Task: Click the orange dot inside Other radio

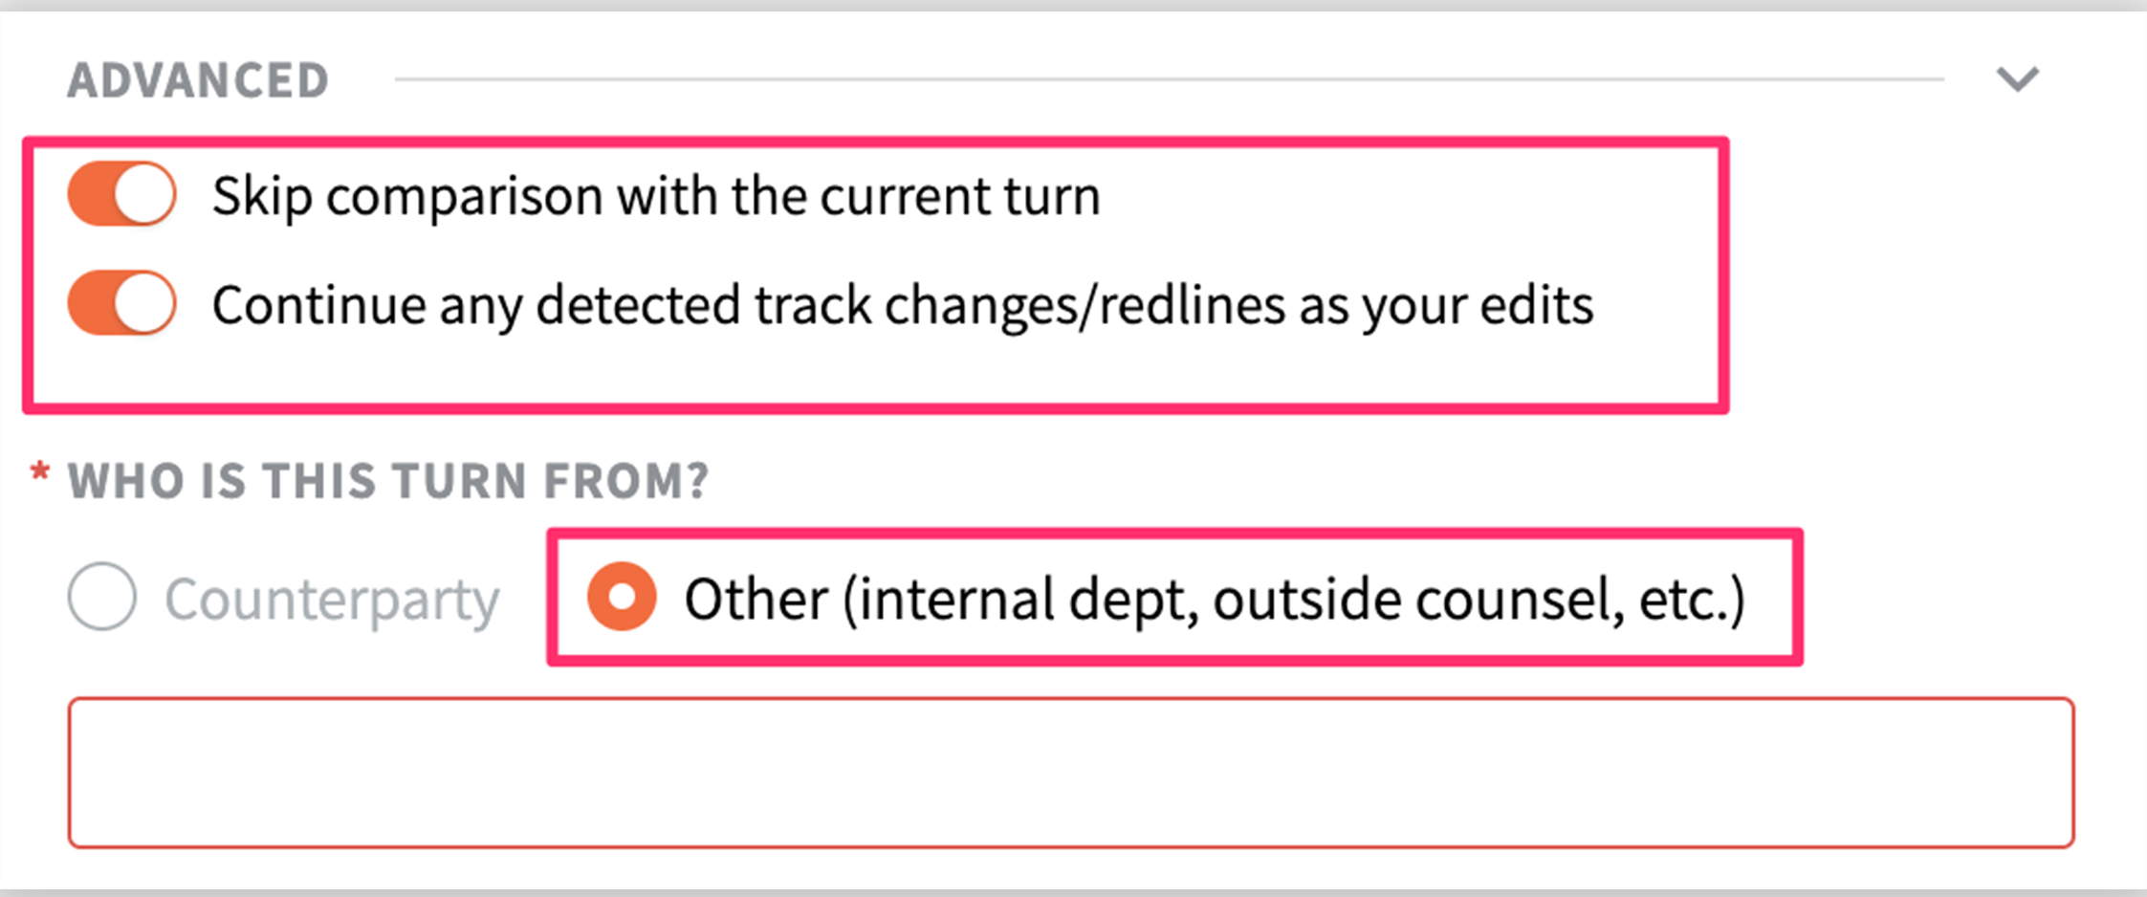Action: tap(623, 597)
